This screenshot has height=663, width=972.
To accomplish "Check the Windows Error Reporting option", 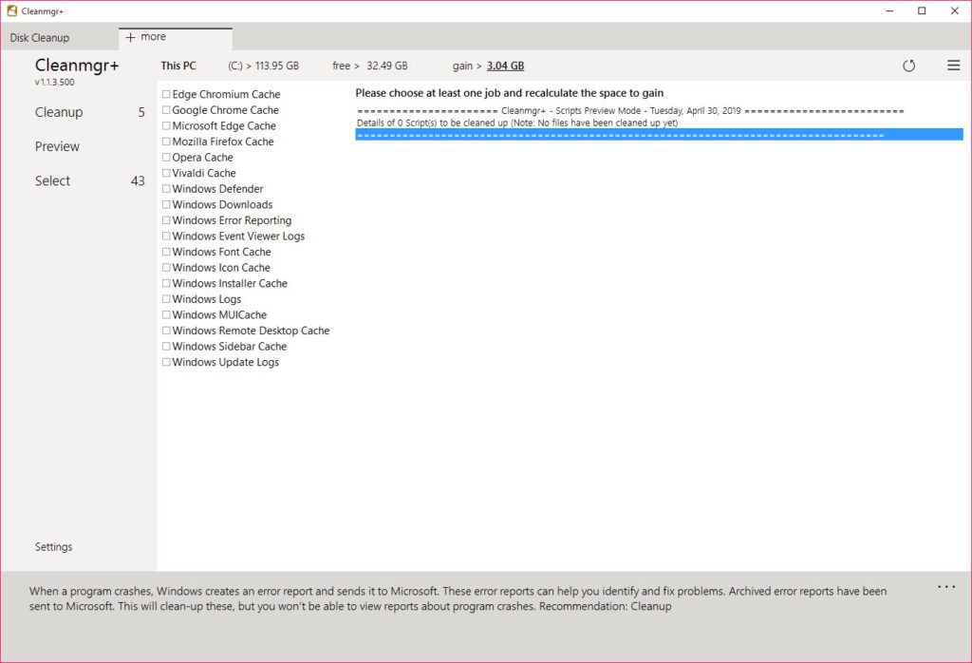I will 166,220.
